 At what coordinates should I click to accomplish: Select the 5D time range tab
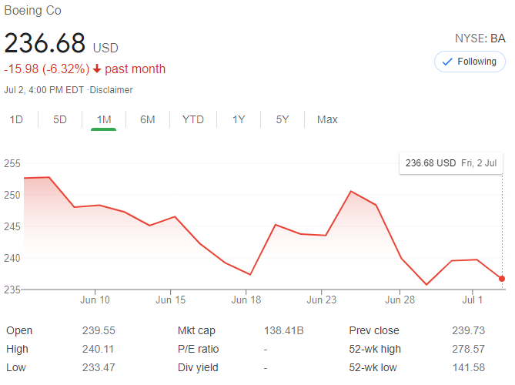coord(60,119)
